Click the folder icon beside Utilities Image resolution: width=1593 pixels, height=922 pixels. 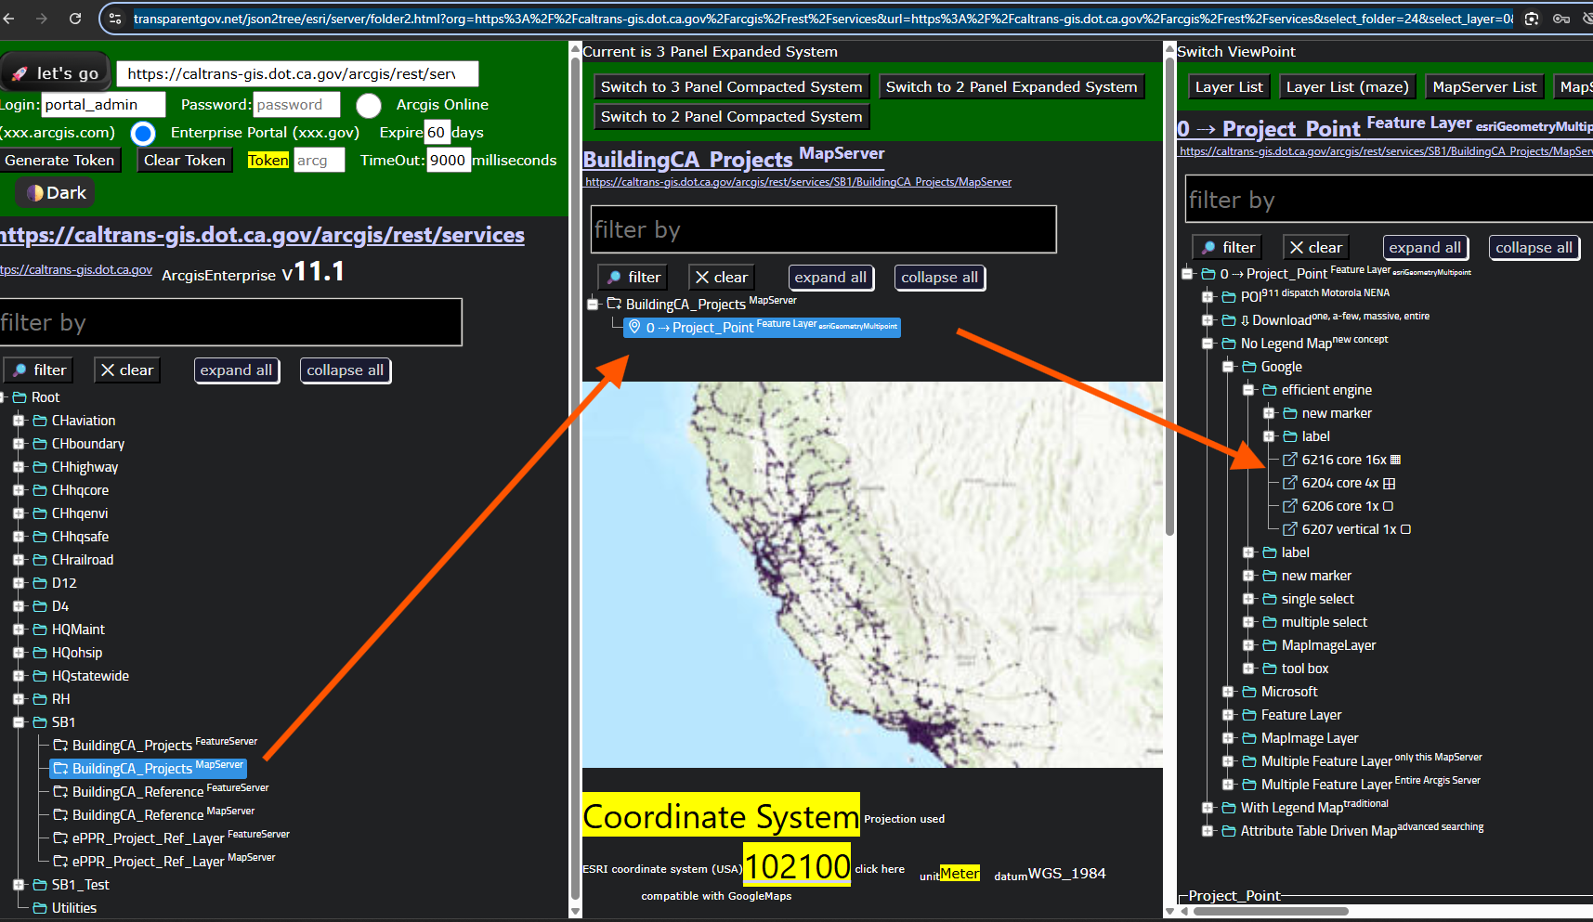pyautogui.click(x=40, y=908)
